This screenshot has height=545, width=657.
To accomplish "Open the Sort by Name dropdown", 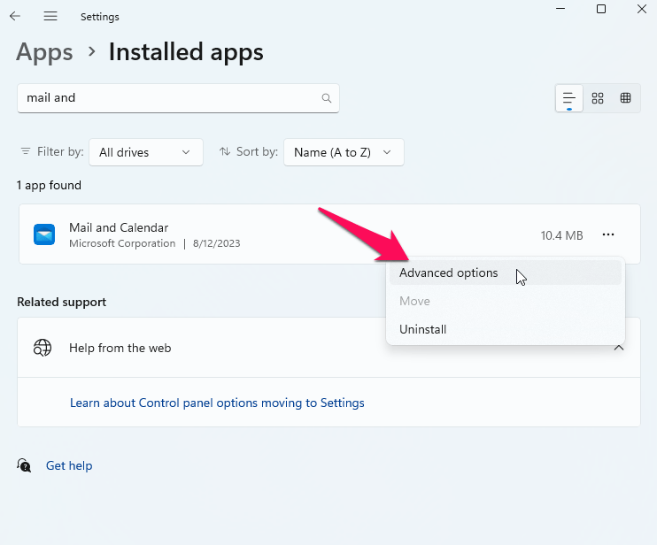I will (344, 152).
